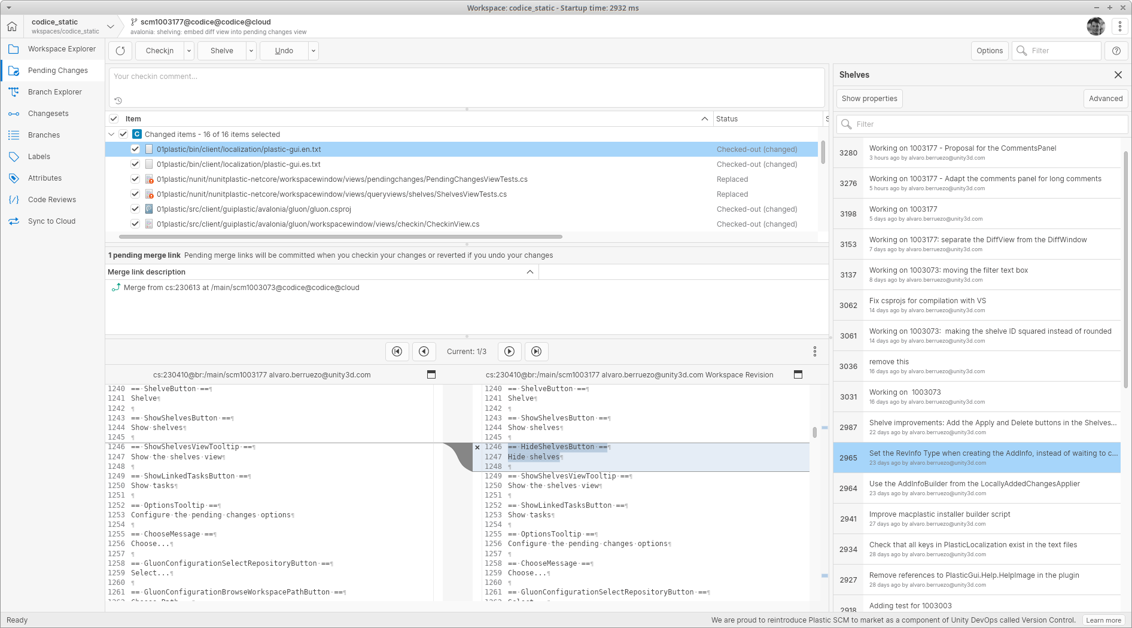The width and height of the screenshot is (1132, 628).
Task: Open the Shelve split-button dropdown
Action: pos(251,50)
